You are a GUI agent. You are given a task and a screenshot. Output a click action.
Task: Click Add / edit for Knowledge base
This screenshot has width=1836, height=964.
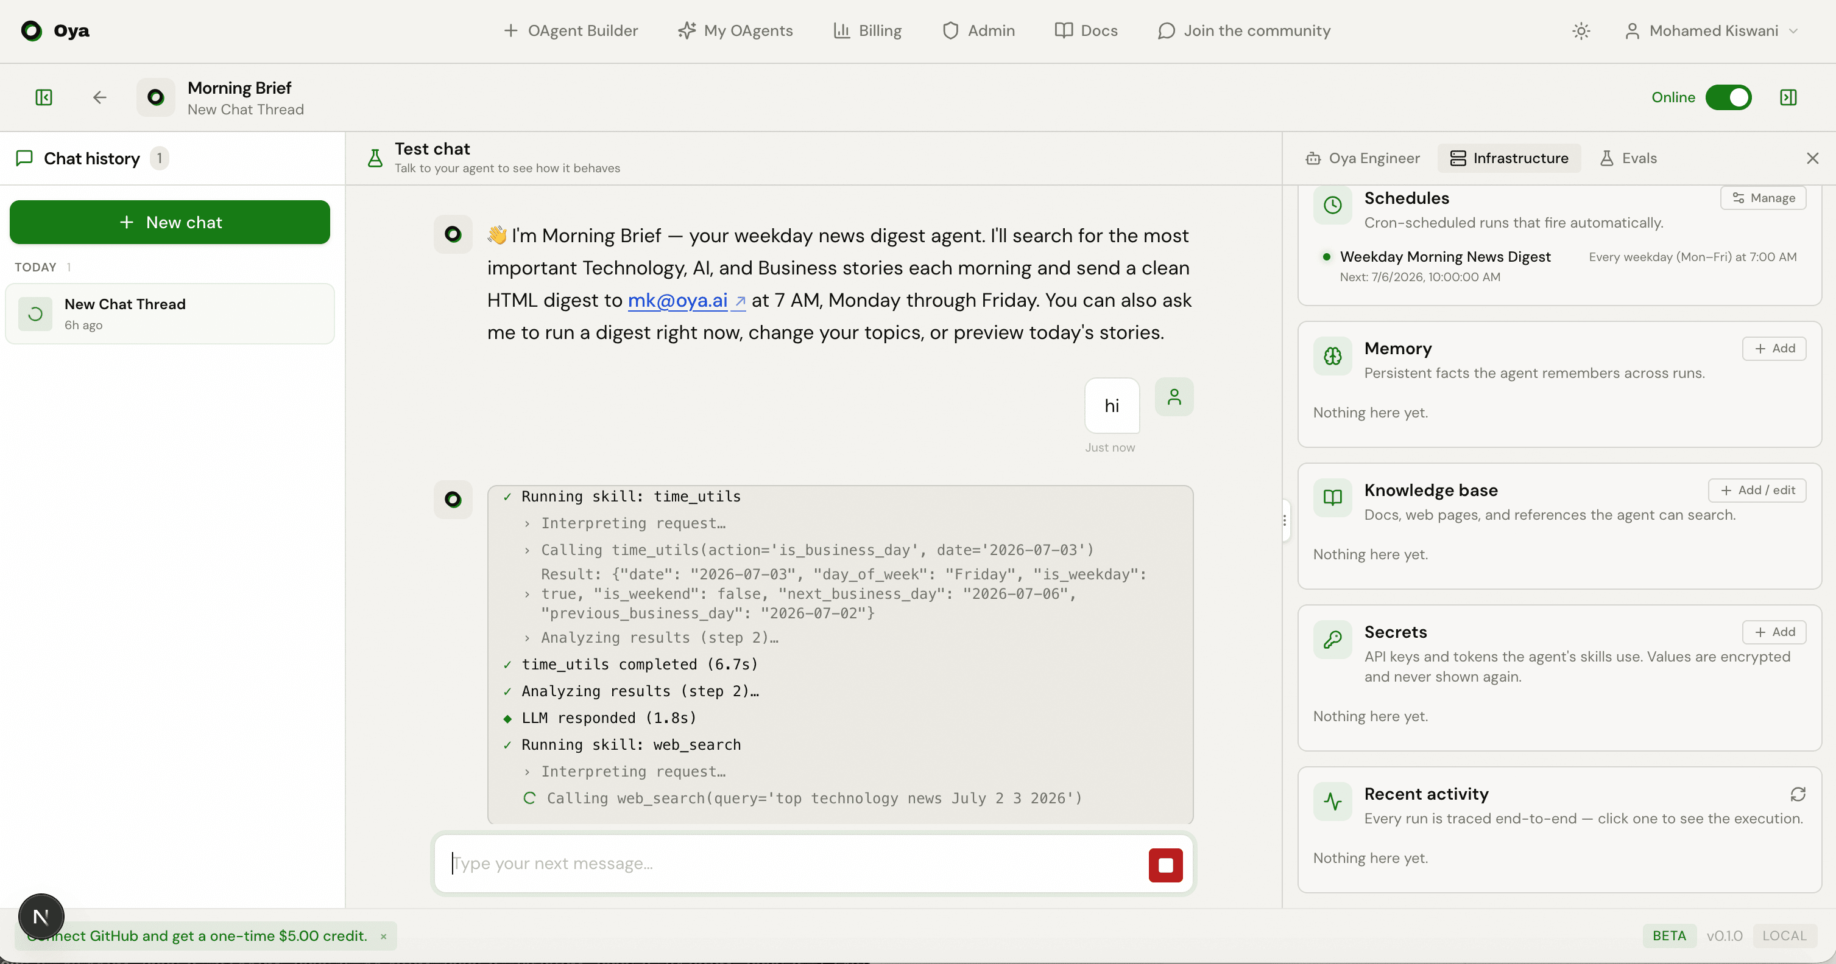1757,490
